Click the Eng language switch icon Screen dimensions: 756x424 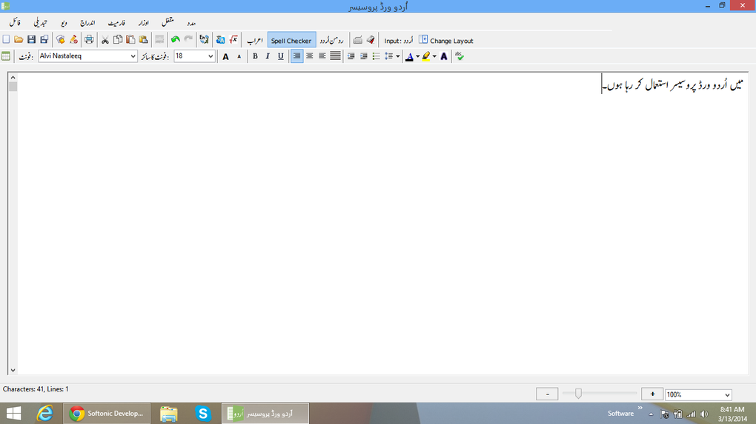pos(204,39)
